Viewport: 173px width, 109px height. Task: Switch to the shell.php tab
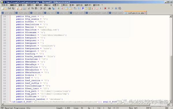[22, 13]
